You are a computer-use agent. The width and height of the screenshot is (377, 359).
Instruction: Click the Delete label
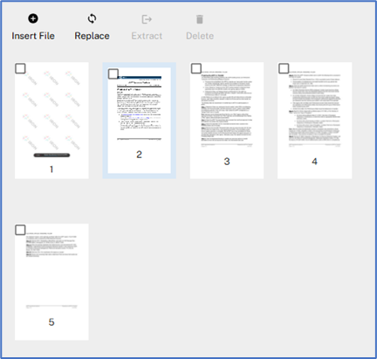click(200, 36)
